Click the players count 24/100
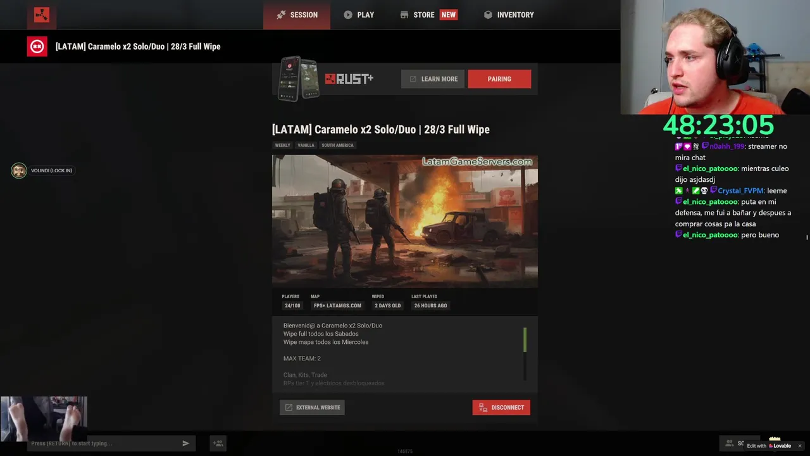810x456 pixels. click(x=292, y=305)
